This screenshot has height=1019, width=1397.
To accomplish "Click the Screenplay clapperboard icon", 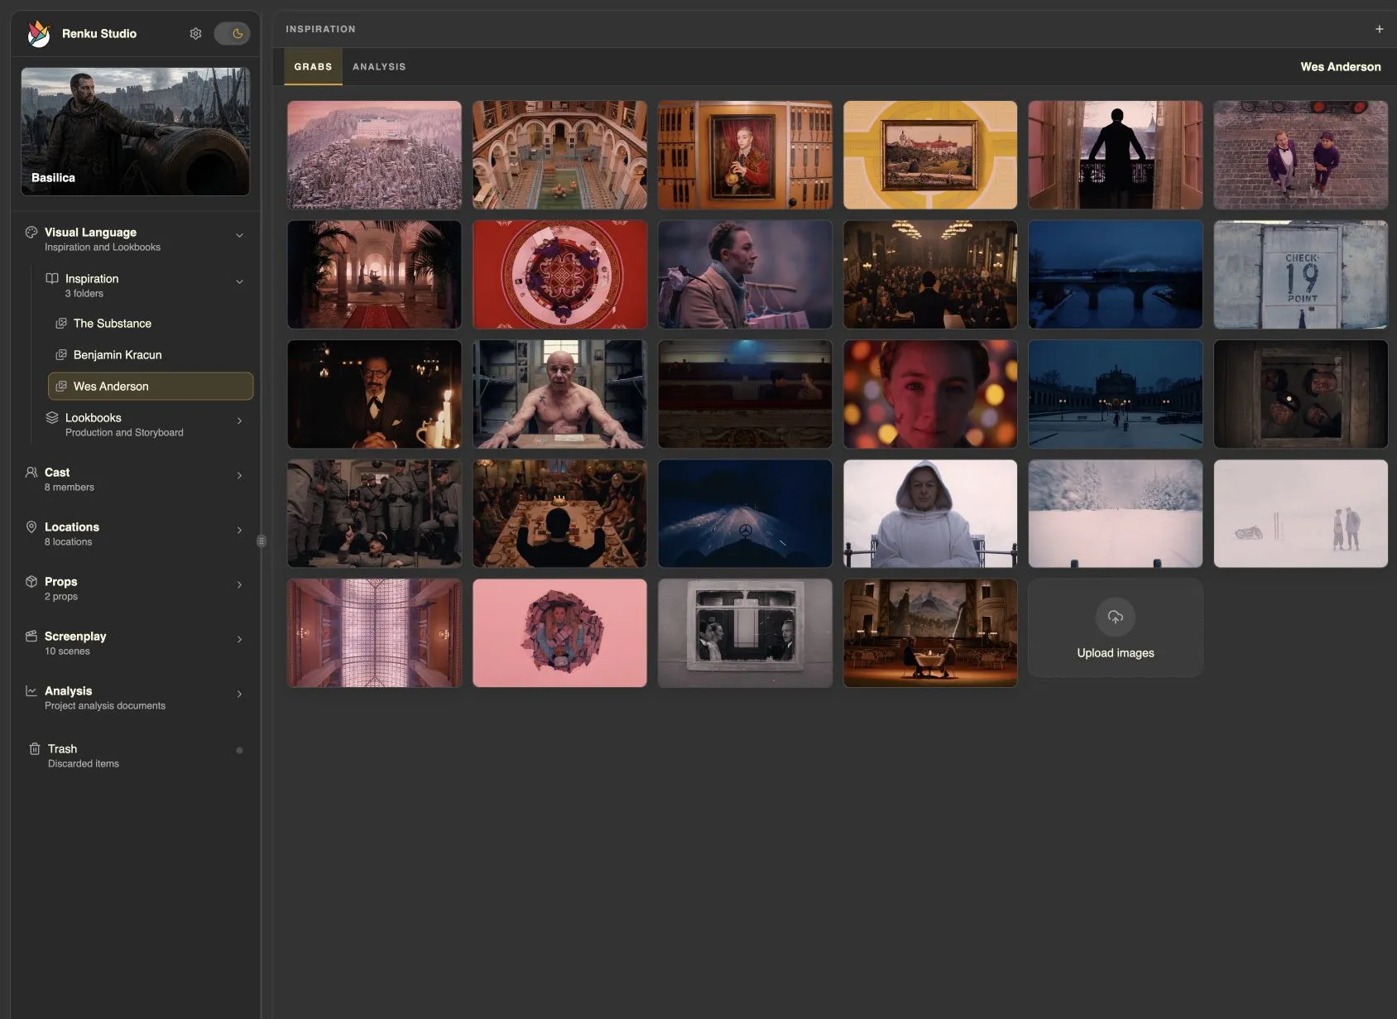I will [31, 637].
